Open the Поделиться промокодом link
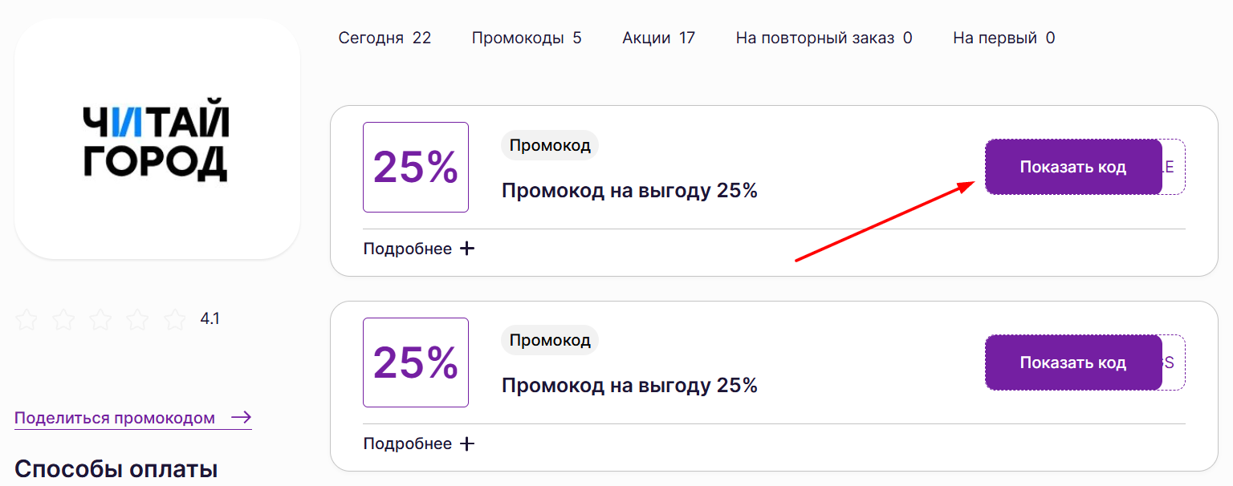 112,417
